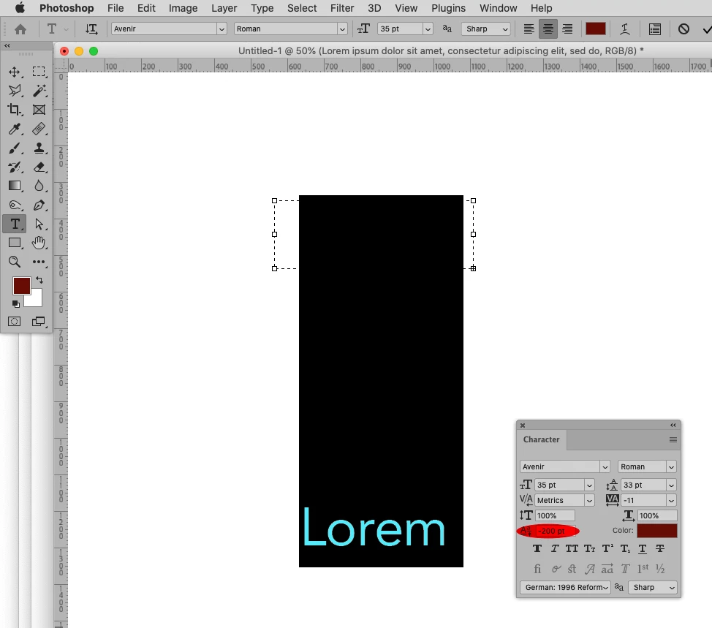Click the Home icon in options bar
This screenshot has height=628, width=712.
(20, 29)
